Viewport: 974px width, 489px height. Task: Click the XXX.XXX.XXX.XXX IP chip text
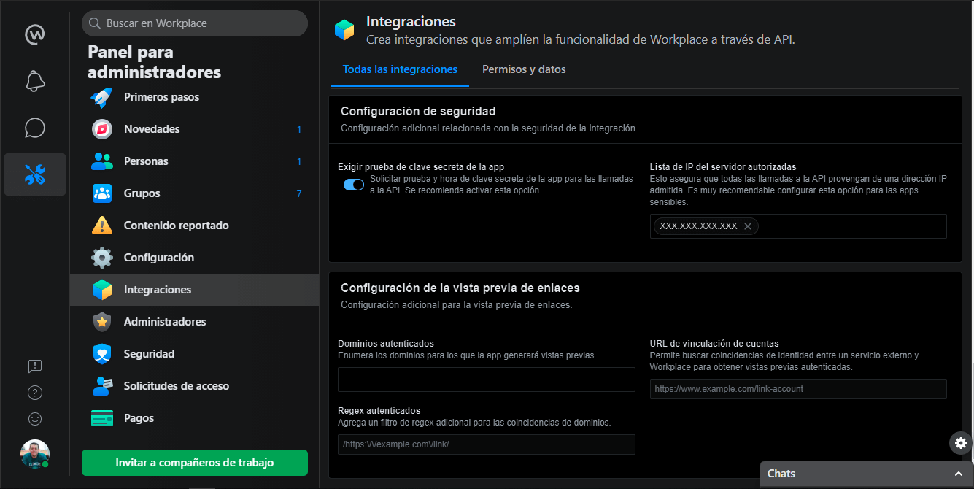(698, 226)
